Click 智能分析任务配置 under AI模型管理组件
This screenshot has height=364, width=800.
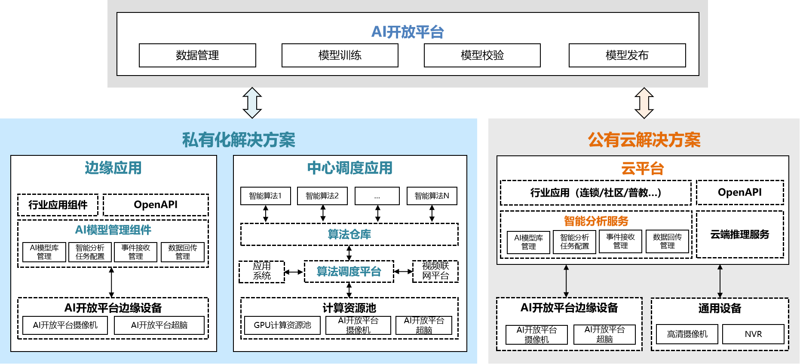coord(90,252)
